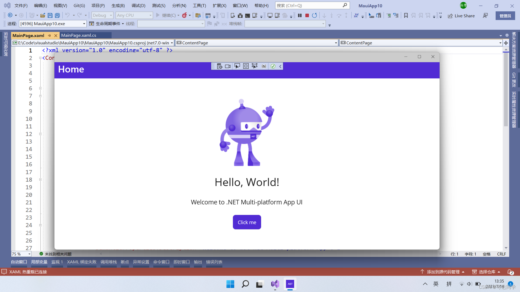
Task: Switch to the MainPage.xaml.cs tab
Action: [79, 35]
